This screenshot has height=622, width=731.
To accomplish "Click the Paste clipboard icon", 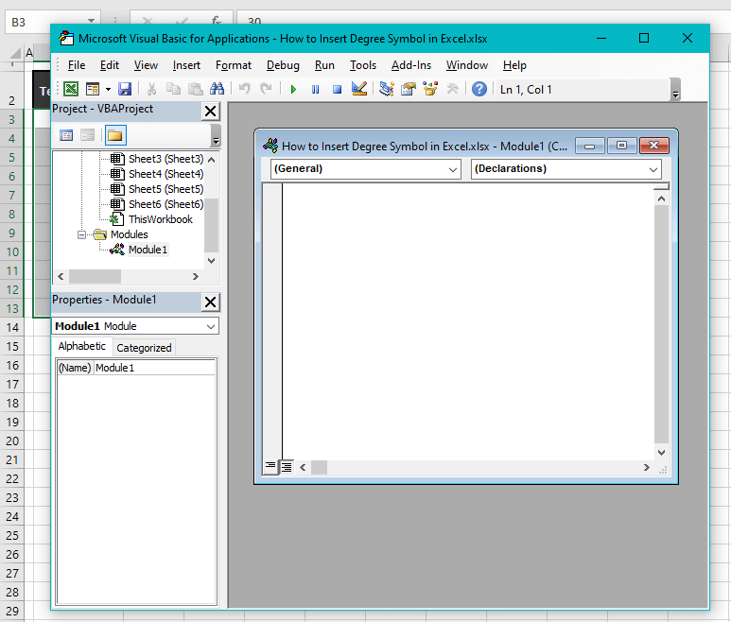I will [196, 89].
